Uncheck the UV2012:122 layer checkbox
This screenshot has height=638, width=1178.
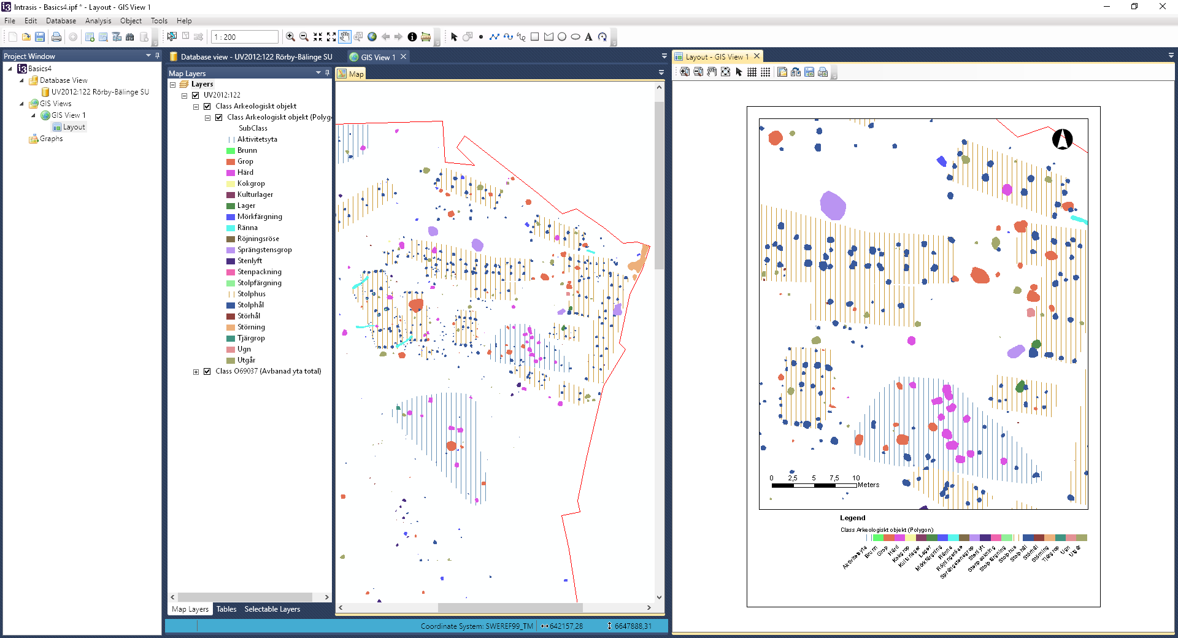196,95
